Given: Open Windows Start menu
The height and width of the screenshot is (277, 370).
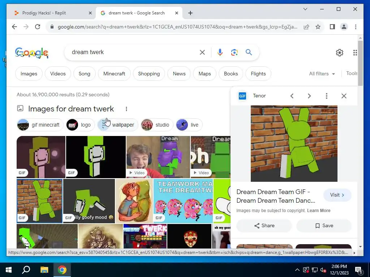Looking at the screenshot, I should tap(9, 270).
